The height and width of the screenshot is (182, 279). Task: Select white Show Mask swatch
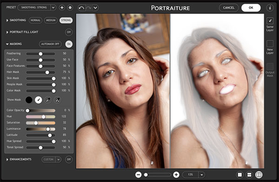(39, 100)
